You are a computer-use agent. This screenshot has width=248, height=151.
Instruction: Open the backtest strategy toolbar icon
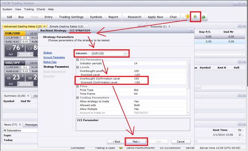tap(195, 17)
